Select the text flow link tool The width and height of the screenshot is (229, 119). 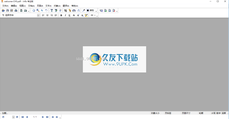coord(78,11)
